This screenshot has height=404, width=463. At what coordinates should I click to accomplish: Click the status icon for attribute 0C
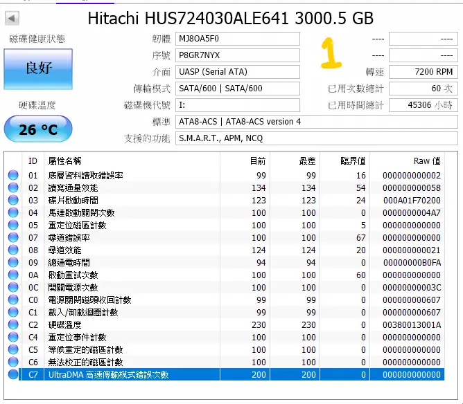click(13, 287)
